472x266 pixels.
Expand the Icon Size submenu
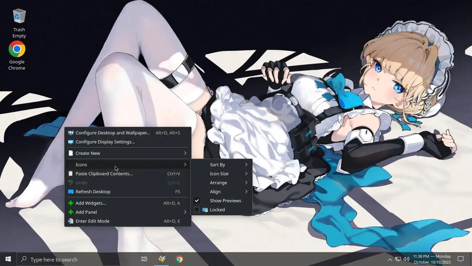[221, 174]
